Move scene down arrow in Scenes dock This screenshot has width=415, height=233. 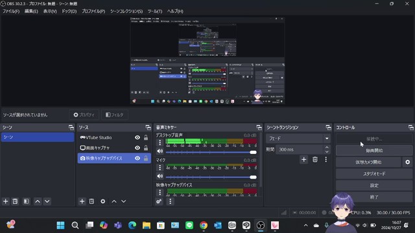[47, 201]
